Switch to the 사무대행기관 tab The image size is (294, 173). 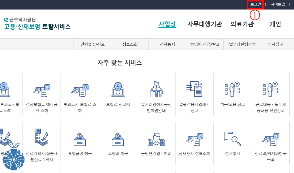205,24
